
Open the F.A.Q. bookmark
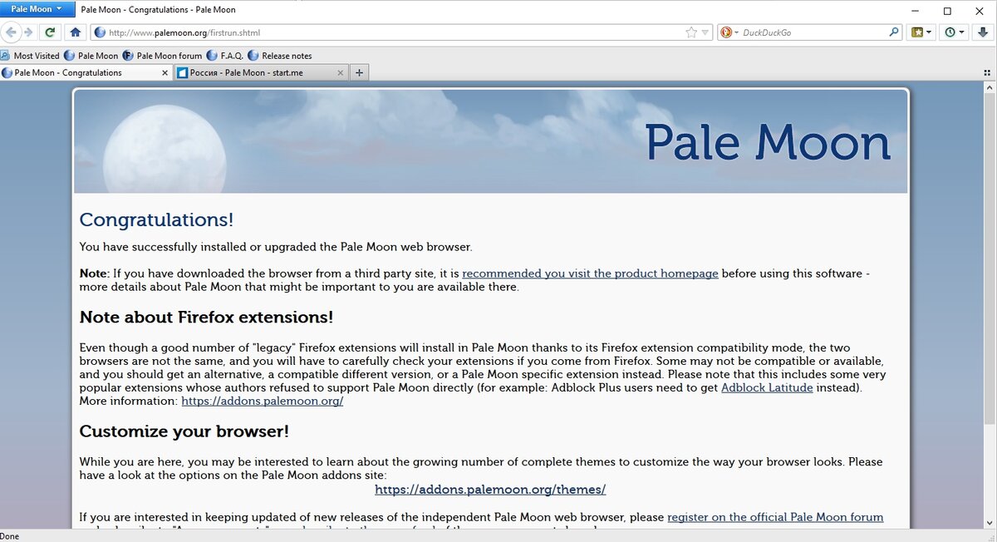[x=224, y=56]
